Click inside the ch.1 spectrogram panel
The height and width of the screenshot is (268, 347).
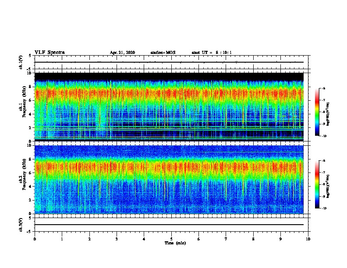[169, 107]
